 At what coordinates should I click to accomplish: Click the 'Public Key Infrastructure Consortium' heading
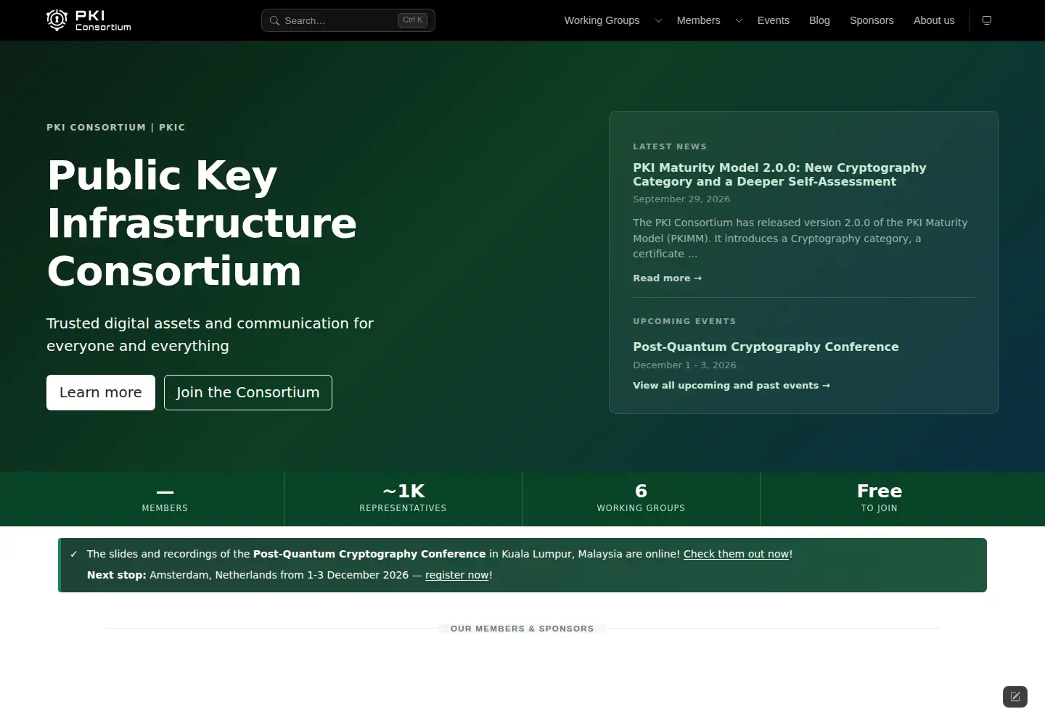pyautogui.click(x=202, y=223)
